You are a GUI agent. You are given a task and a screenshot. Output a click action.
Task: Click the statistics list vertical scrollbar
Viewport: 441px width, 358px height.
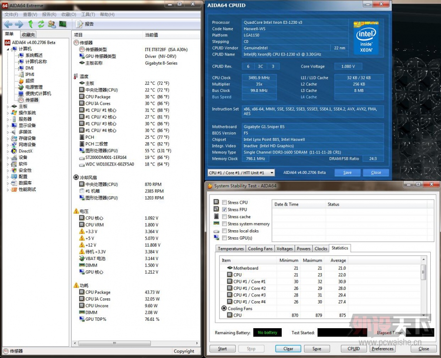(424, 287)
